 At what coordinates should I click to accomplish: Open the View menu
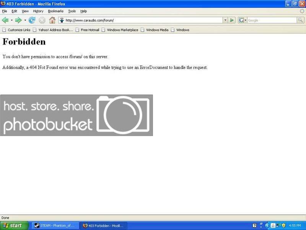[x=25, y=11]
